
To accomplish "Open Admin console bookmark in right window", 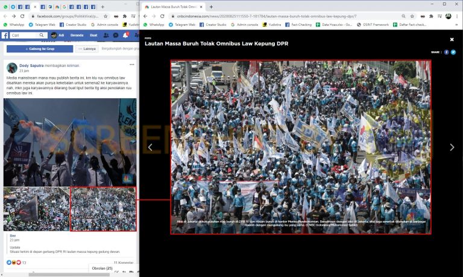I will pyautogui.click(x=245, y=25).
